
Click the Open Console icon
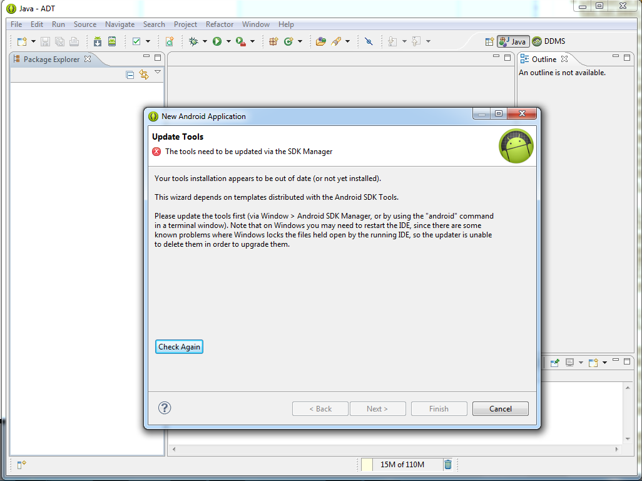[593, 363]
